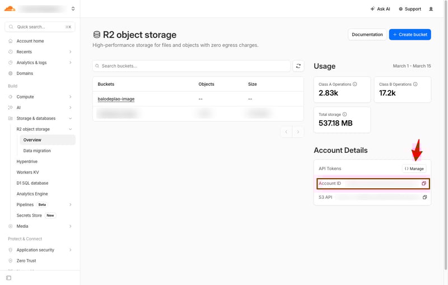Copy the S3 API endpoint
The width and height of the screenshot is (448, 285).
(424, 197)
